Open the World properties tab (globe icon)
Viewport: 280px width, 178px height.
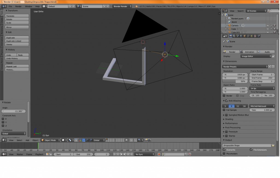241,36
